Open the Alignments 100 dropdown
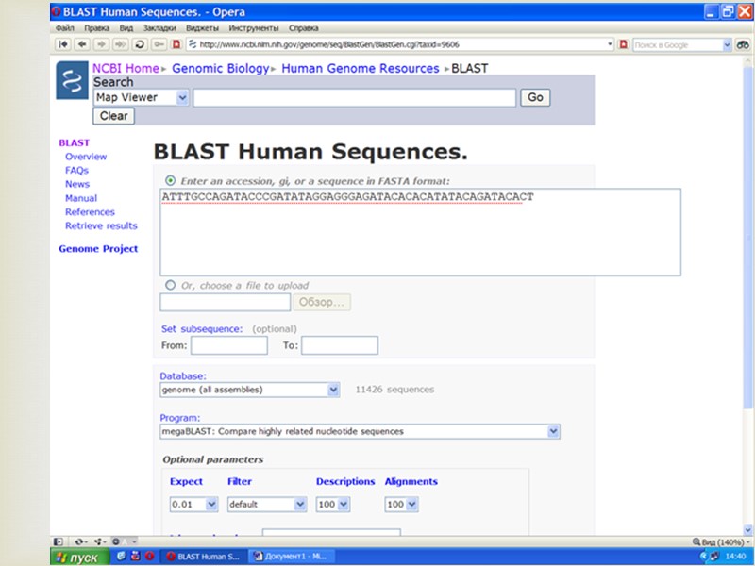Viewport: 755px width, 566px height. [412, 505]
